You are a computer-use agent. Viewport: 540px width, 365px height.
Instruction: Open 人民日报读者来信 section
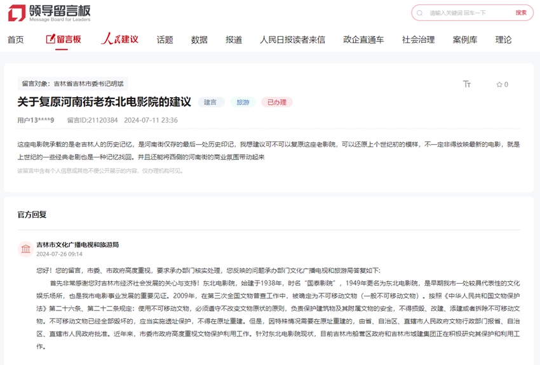[x=292, y=39]
